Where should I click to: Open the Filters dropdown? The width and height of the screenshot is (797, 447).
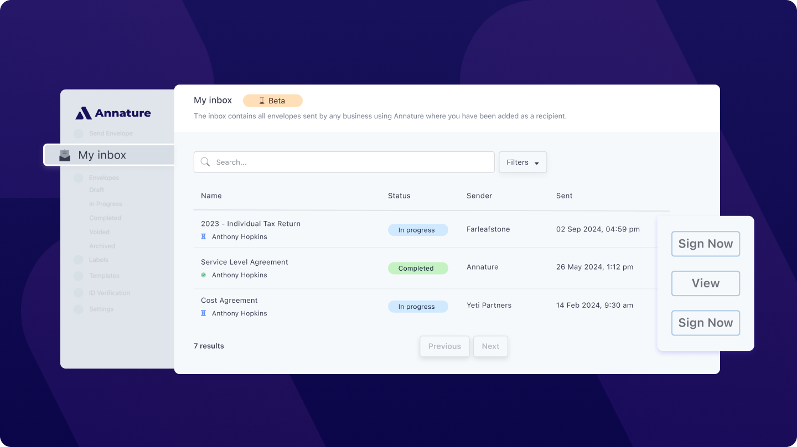522,162
